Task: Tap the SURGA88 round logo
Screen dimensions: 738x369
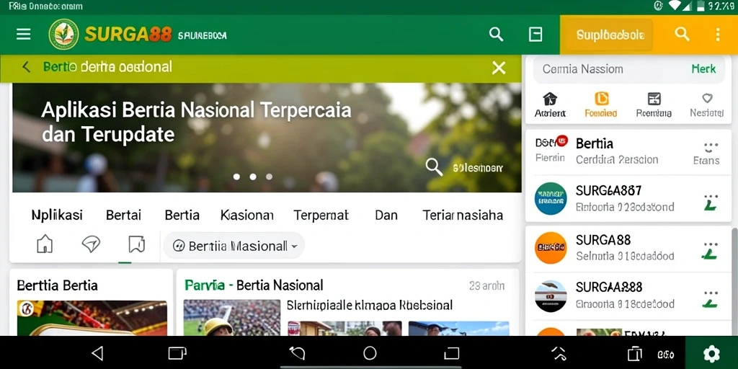Action: click(x=63, y=35)
